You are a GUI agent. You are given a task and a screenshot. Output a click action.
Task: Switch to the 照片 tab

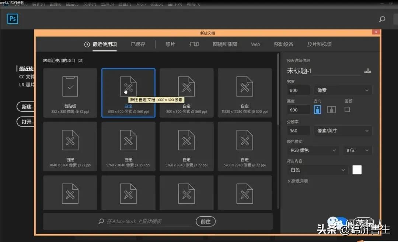click(170, 44)
